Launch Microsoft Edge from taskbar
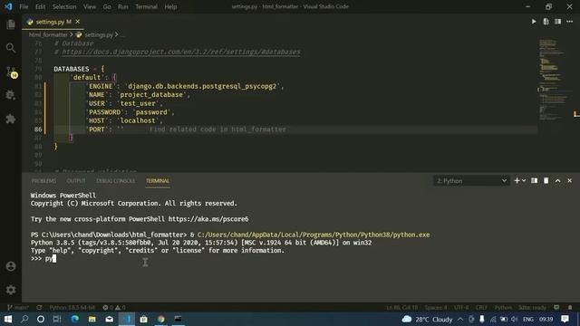580x326 pixels. click(74, 319)
